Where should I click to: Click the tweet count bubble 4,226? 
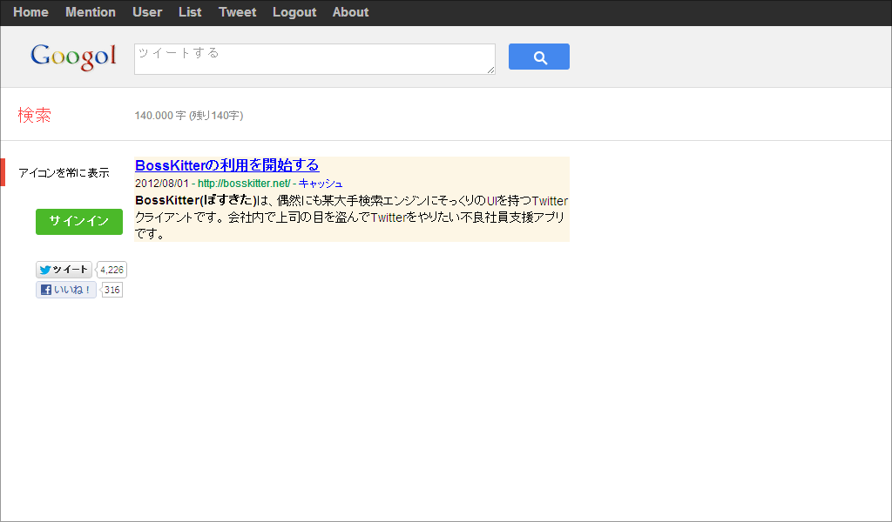(111, 270)
